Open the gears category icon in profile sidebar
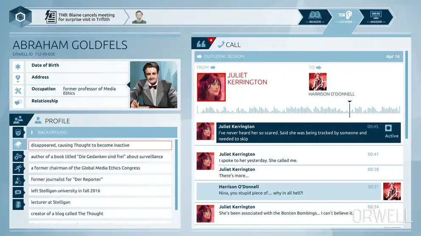 [x=18, y=156]
